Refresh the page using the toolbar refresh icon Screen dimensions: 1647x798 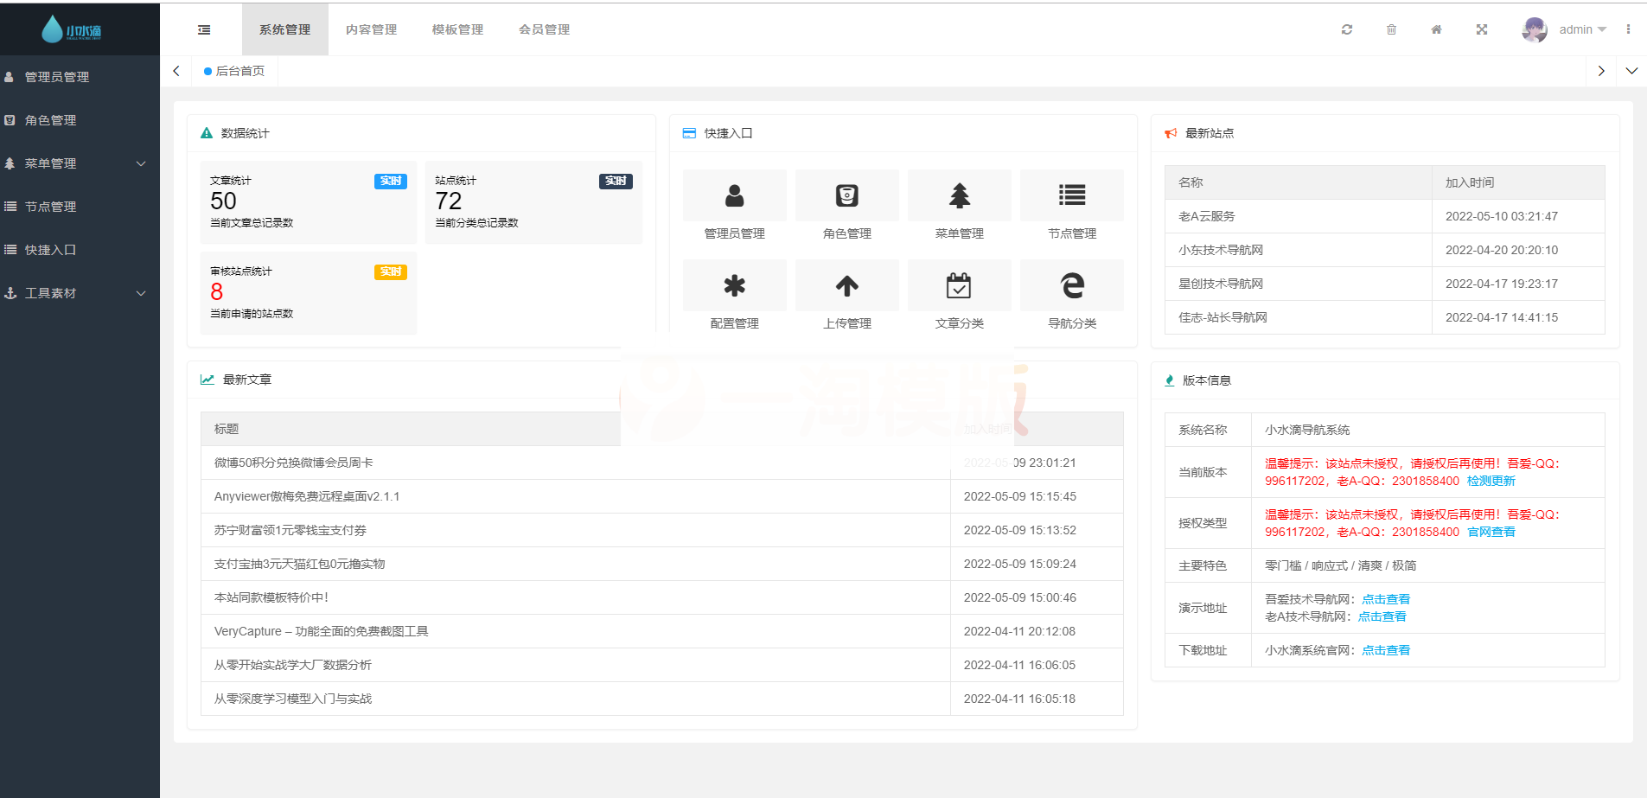click(1348, 29)
